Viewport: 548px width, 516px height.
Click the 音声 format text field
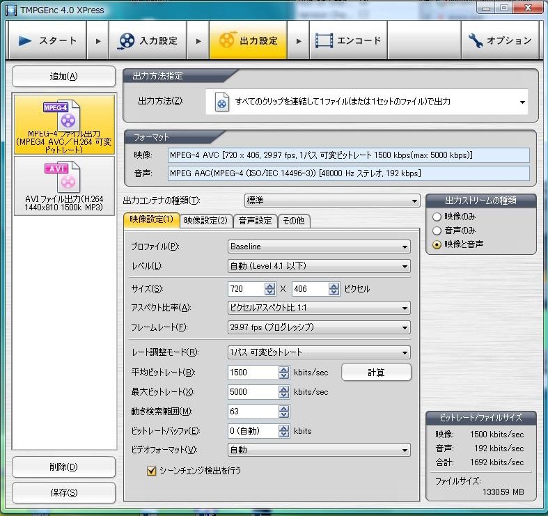[x=349, y=173]
